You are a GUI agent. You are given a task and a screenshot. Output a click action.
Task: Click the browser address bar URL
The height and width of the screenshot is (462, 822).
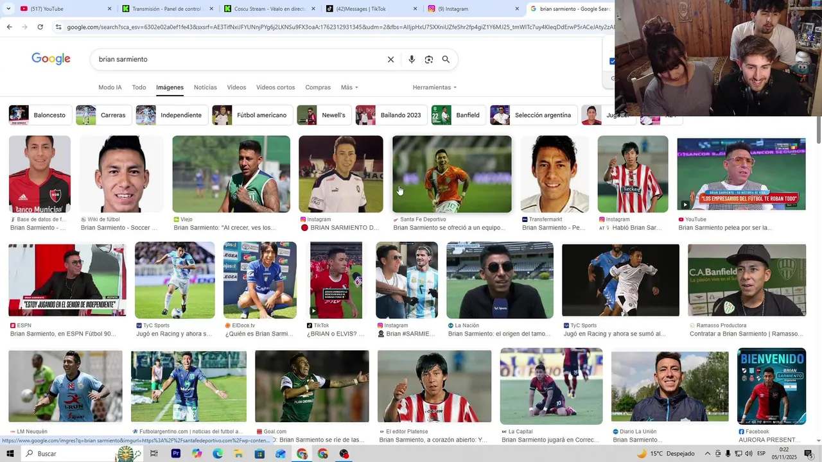tap(334, 27)
